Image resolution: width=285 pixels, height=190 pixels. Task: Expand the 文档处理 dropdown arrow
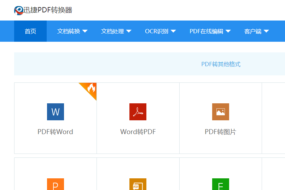(x=129, y=31)
